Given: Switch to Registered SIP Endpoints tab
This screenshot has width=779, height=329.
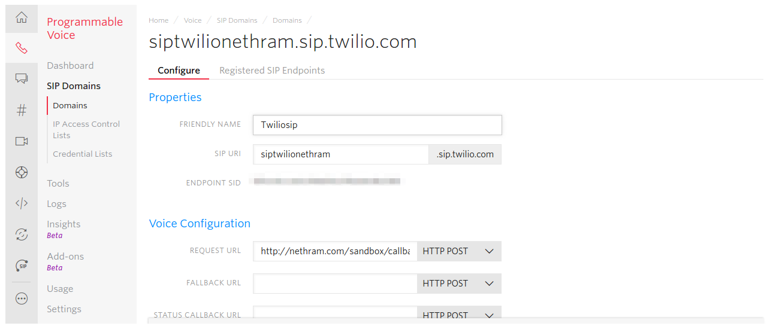Looking at the screenshot, I should (272, 70).
